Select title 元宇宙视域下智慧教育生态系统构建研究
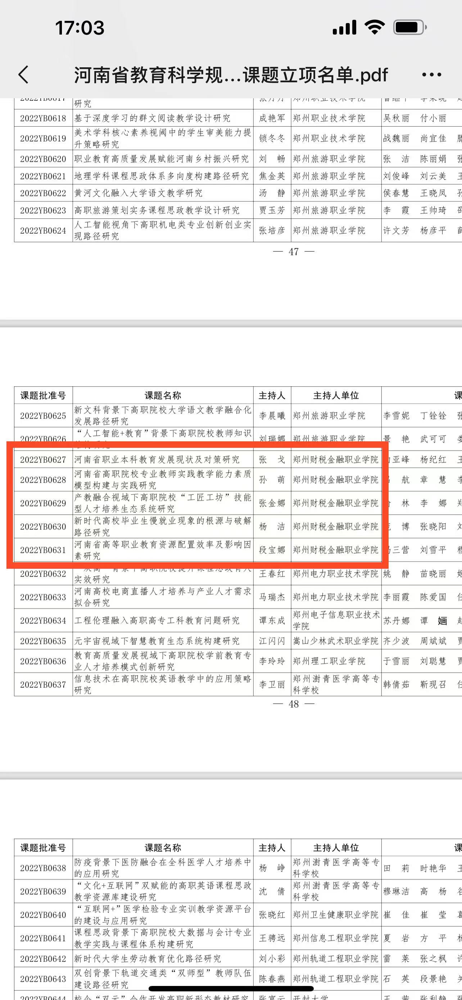Viewport: 462px width, 1000px height. pyautogui.click(x=157, y=641)
